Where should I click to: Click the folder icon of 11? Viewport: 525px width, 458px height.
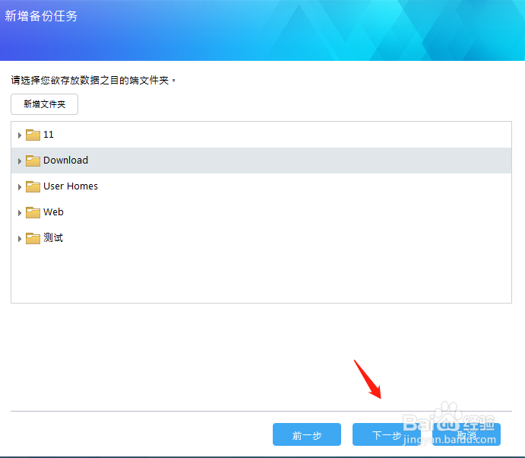33,135
